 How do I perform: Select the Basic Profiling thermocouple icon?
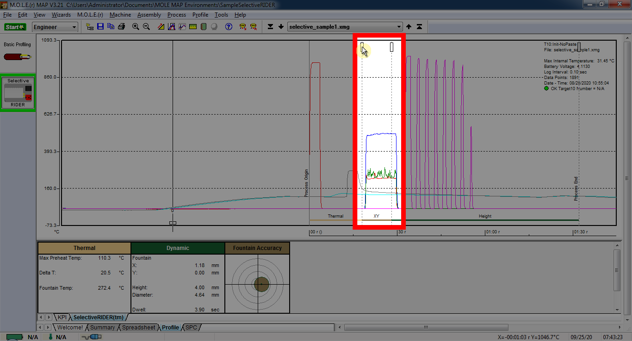point(18,57)
